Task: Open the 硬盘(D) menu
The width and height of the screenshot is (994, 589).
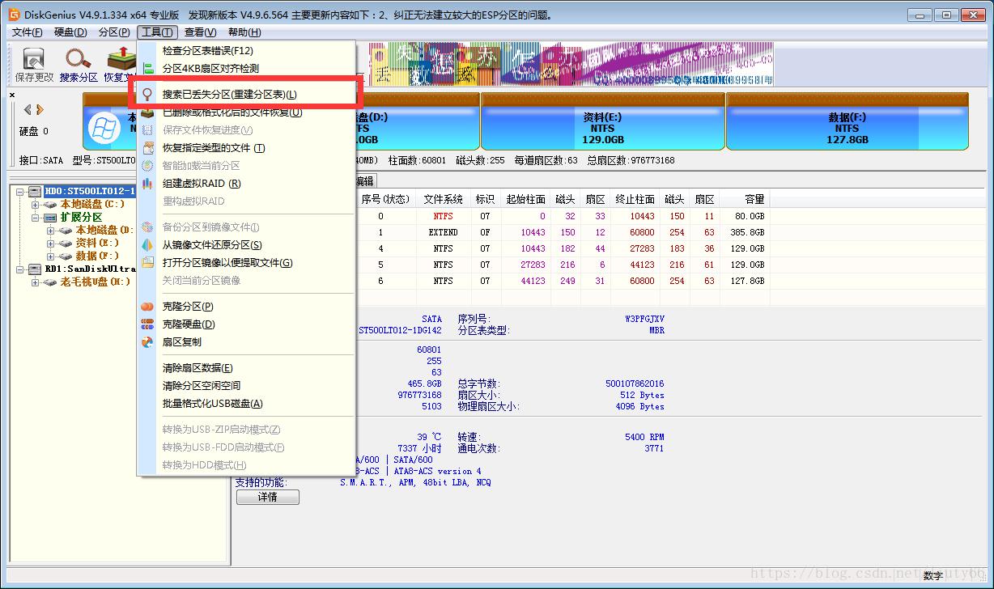Action: point(70,32)
